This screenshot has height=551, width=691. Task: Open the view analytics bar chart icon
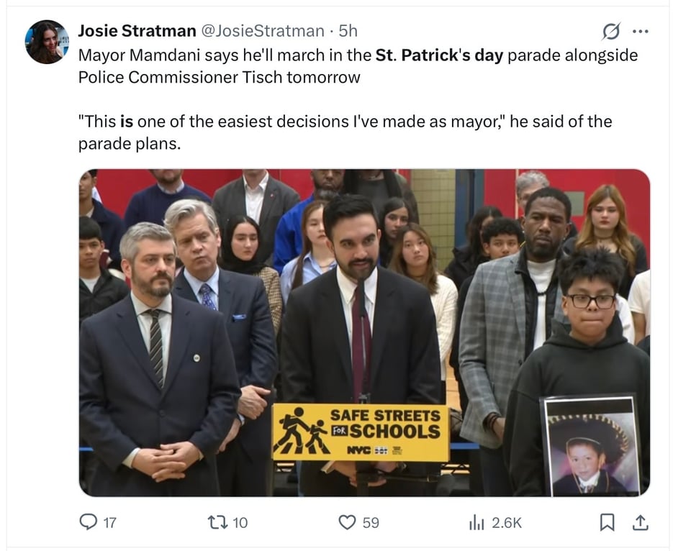(477, 523)
